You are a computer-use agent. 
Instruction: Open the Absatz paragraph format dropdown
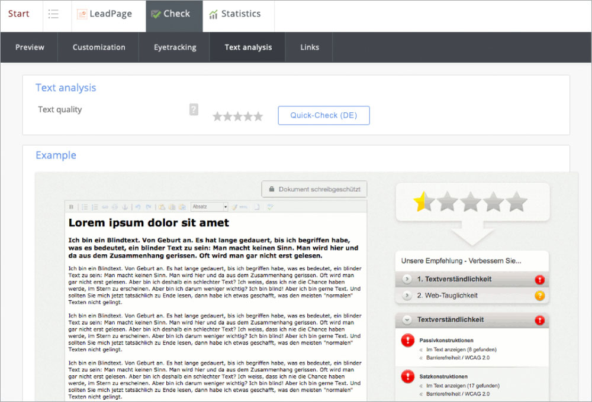coord(210,207)
